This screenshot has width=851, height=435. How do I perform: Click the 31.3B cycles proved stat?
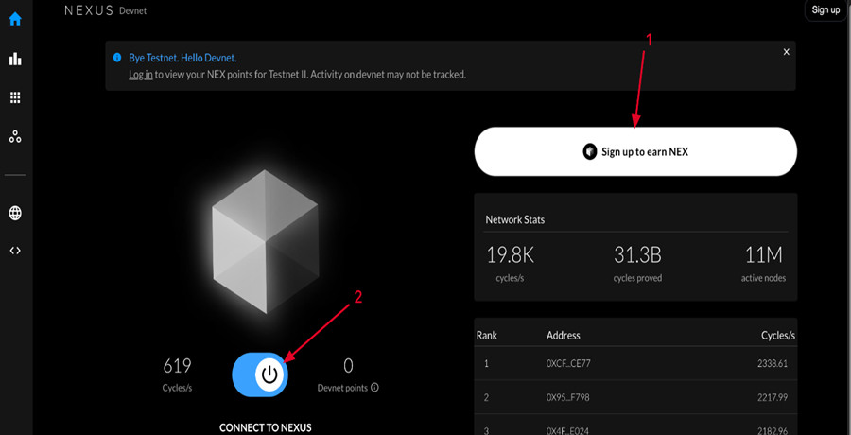[637, 263]
